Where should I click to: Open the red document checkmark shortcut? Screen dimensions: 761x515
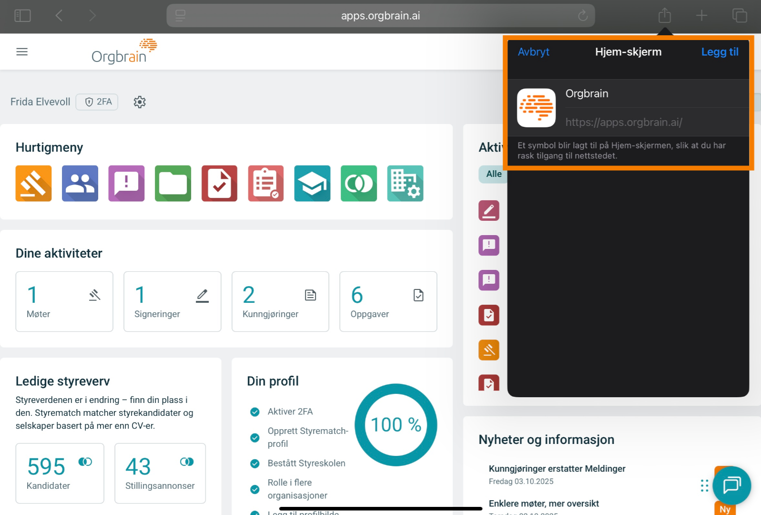pos(219,184)
